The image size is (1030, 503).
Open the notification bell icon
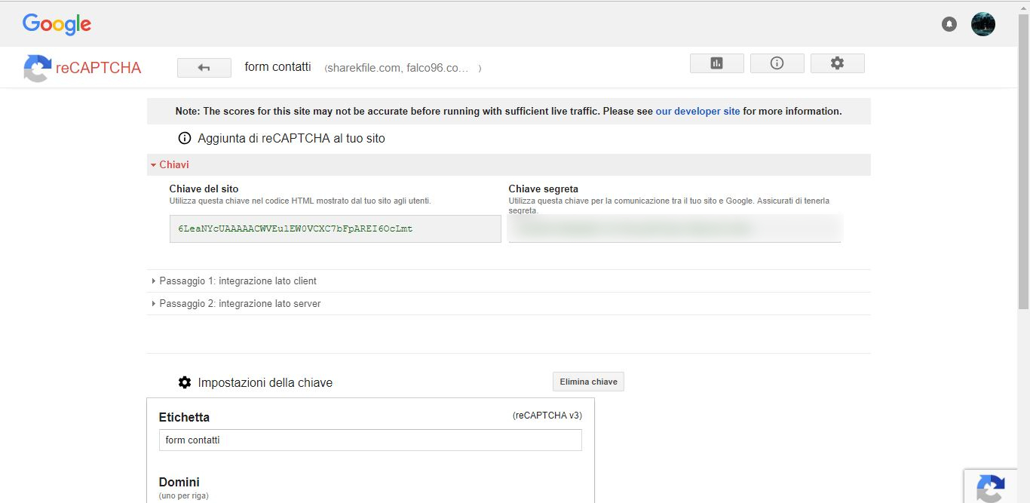(949, 23)
